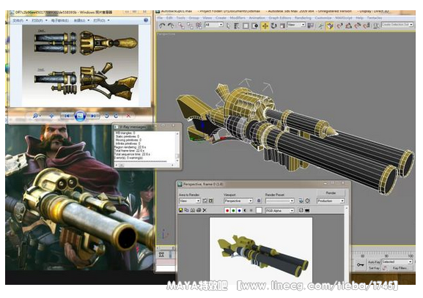
Task: Rotate image counterclockwise in Photo Viewer
Action: 107,116
